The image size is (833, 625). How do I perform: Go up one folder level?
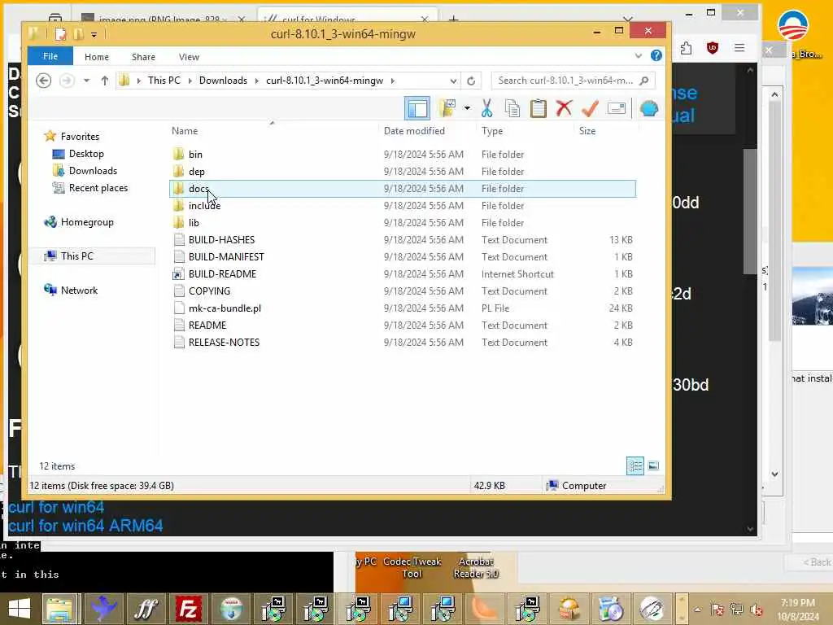[105, 81]
